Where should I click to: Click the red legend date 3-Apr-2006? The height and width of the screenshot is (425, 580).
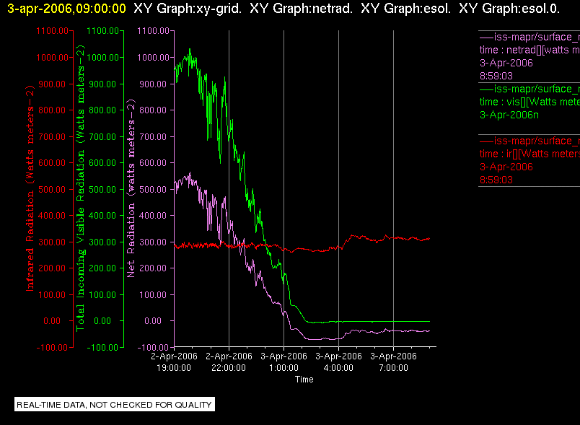[506, 167]
